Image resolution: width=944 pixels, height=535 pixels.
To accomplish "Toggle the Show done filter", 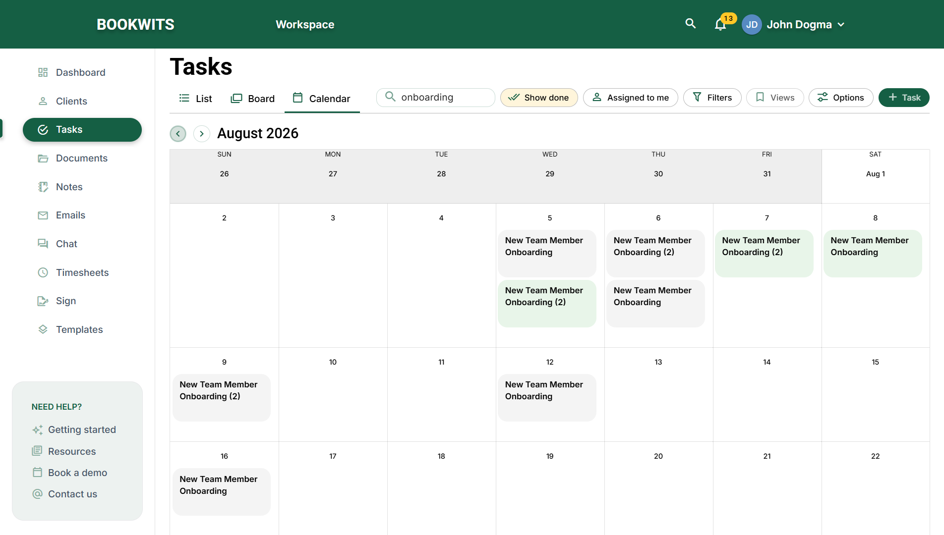I will coord(539,98).
